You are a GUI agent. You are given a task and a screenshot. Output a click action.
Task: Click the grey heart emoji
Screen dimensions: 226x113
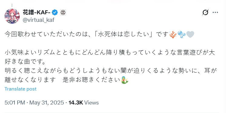[x=190, y=35]
